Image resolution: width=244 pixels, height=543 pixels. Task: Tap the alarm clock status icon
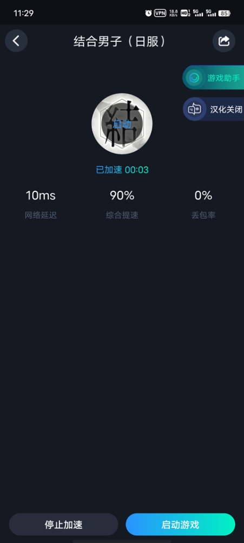point(148,13)
